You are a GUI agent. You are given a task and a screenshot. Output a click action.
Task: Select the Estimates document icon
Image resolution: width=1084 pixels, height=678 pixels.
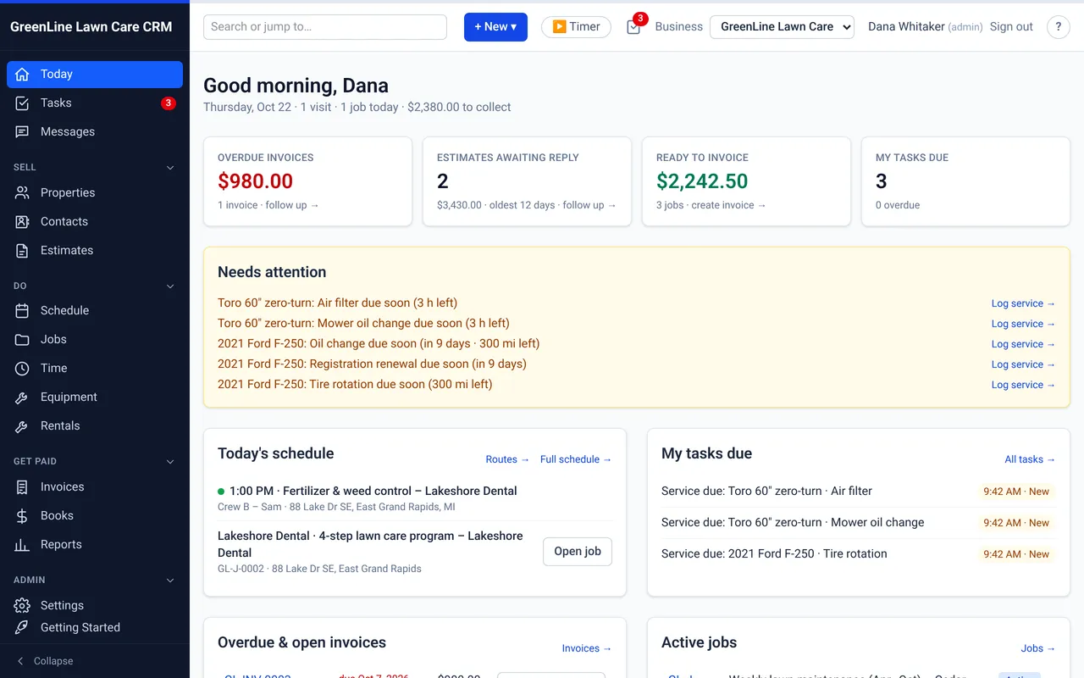tap(23, 251)
